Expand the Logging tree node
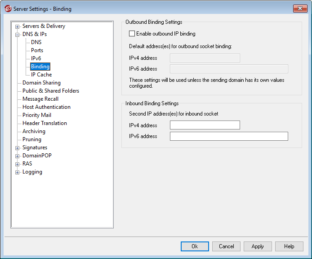This screenshot has width=312, height=259. pos(18,172)
